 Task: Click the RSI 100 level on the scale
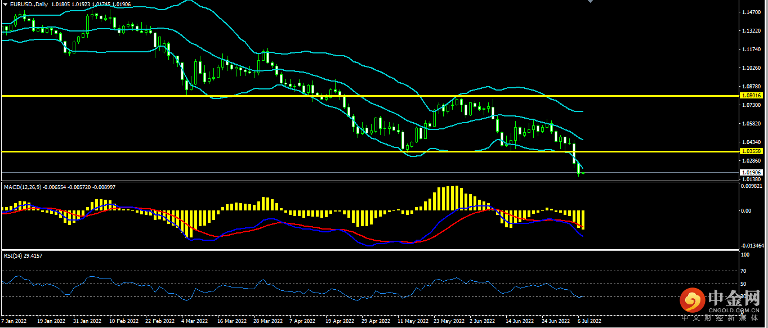tap(745, 255)
